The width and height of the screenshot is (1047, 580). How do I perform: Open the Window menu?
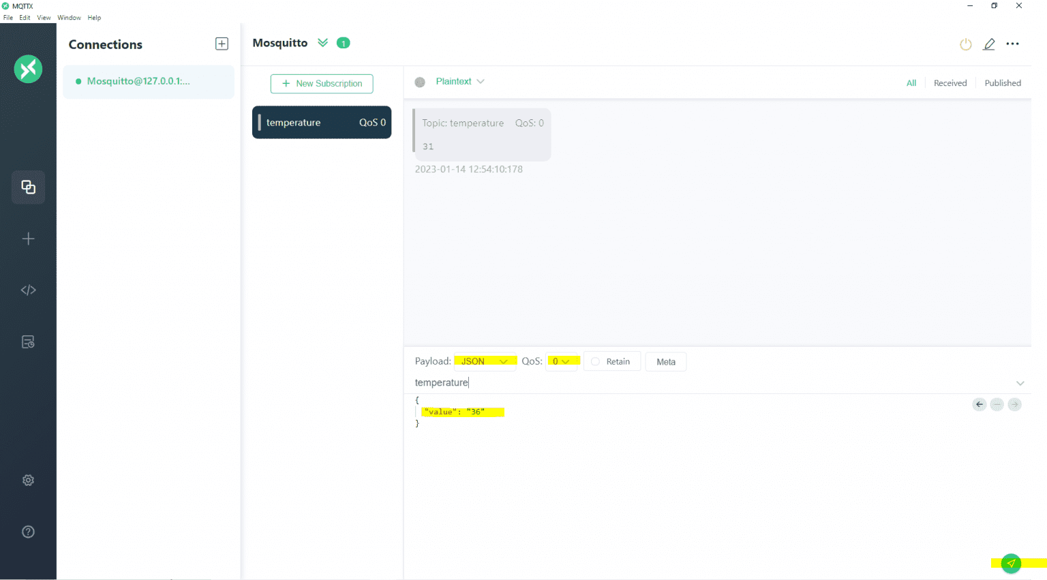69,17
